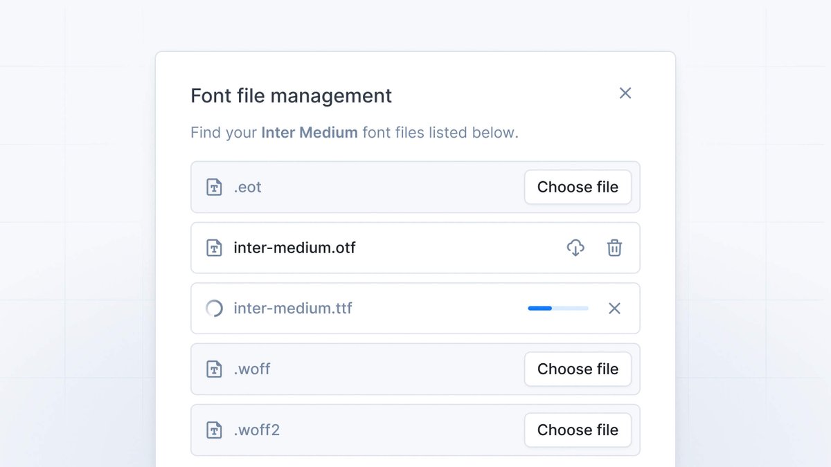Click the .eot format label
This screenshot has height=467, width=831.
pos(248,187)
